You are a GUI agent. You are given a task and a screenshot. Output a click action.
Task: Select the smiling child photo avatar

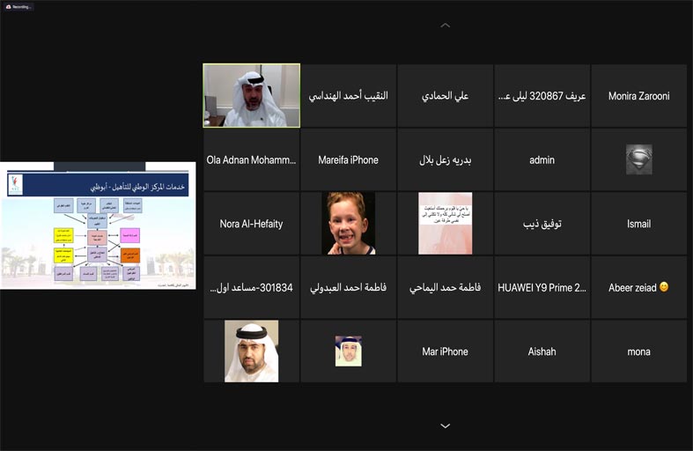tap(348, 224)
